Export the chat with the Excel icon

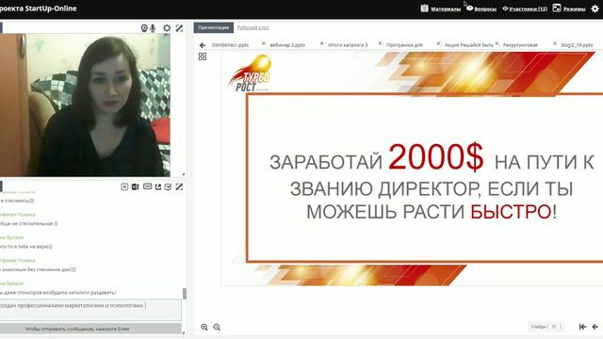click(x=135, y=186)
